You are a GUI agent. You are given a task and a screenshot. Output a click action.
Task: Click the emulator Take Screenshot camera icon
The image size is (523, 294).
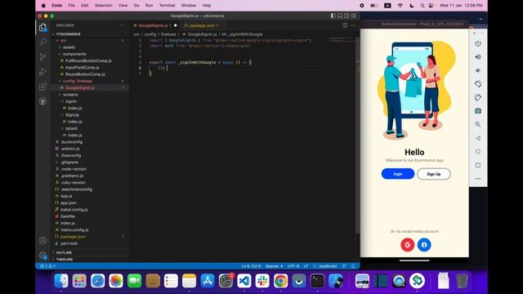(478, 111)
